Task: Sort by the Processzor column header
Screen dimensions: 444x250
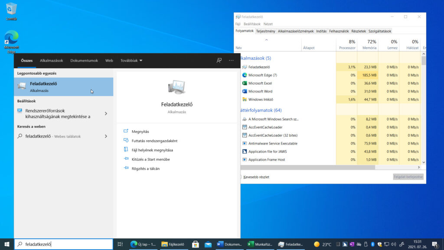Action: pyautogui.click(x=346, y=45)
